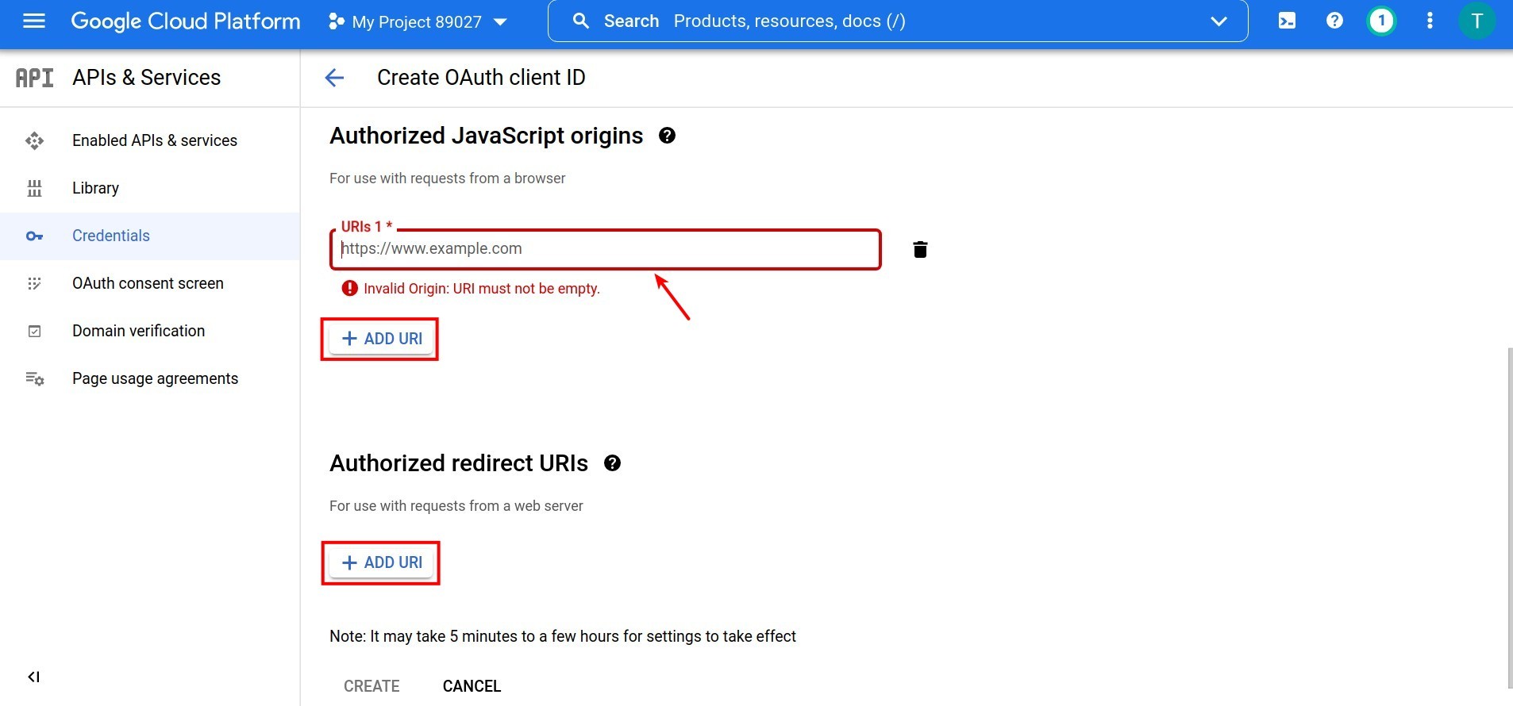This screenshot has width=1513, height=706.
Task: Activate Cloud Shell terminal icon
Action: pyautogui.click(x=1288, y=21)
